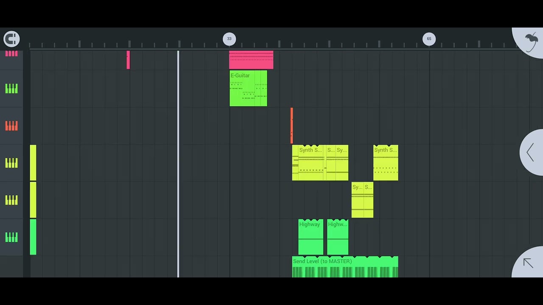Select the pink piano-keys track icon
Screen dimensions: 543x305
click(x=11, y=54)
